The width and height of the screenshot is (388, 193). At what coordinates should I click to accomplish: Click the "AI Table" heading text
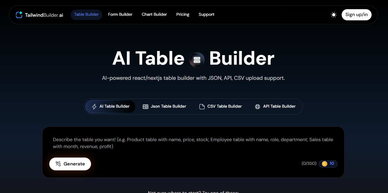pyautogui.click(x=148, y=59)
